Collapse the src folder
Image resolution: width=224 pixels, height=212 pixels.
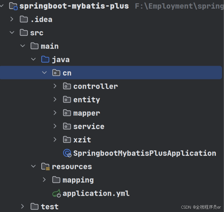(12, 32)
